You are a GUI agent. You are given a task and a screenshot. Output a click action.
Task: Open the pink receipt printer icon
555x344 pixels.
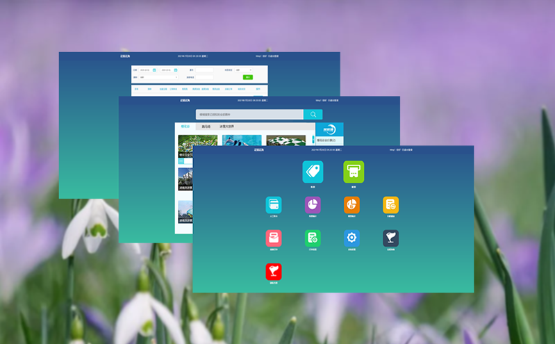274,238
